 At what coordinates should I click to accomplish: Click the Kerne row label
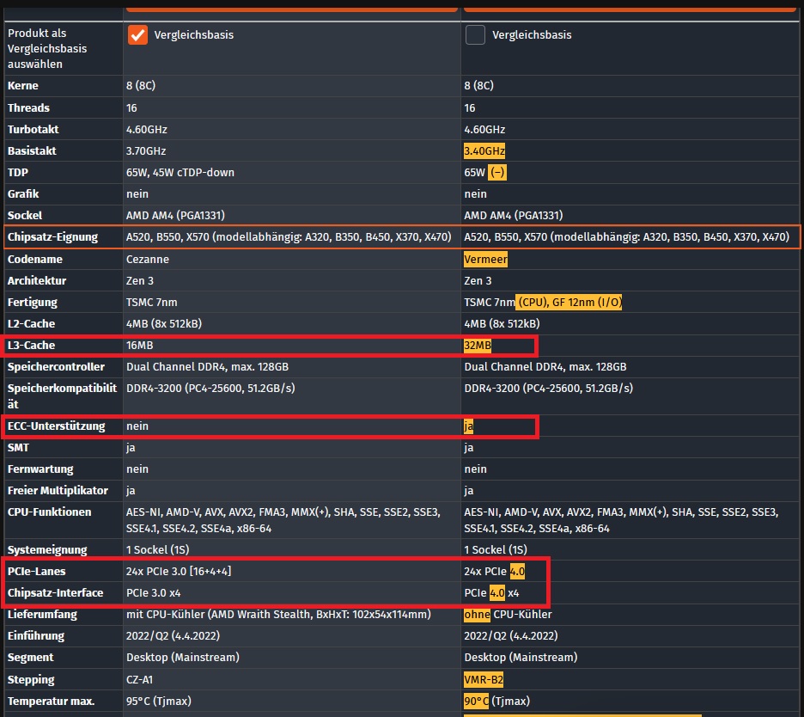coord(23,86)
